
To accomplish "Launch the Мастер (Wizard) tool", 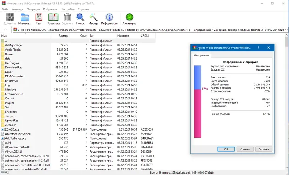I will (x=93, y=19).
